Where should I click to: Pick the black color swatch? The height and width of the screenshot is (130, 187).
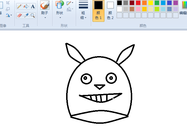[119, 3]
